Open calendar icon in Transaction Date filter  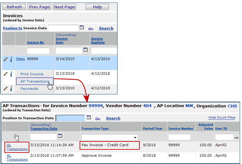(60, 136)
